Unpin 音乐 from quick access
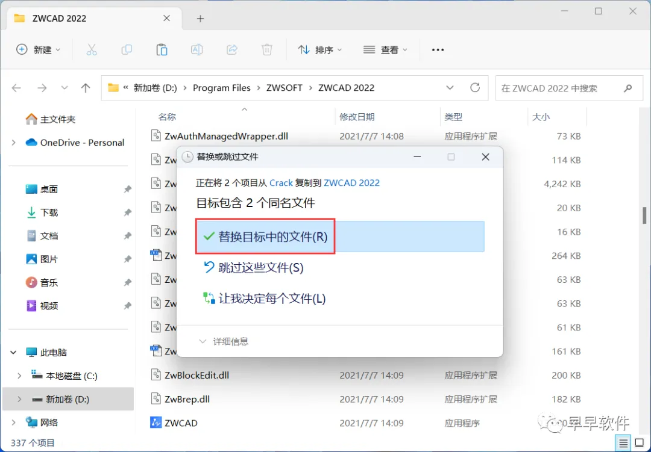The image size is (651, 452). 127,282
